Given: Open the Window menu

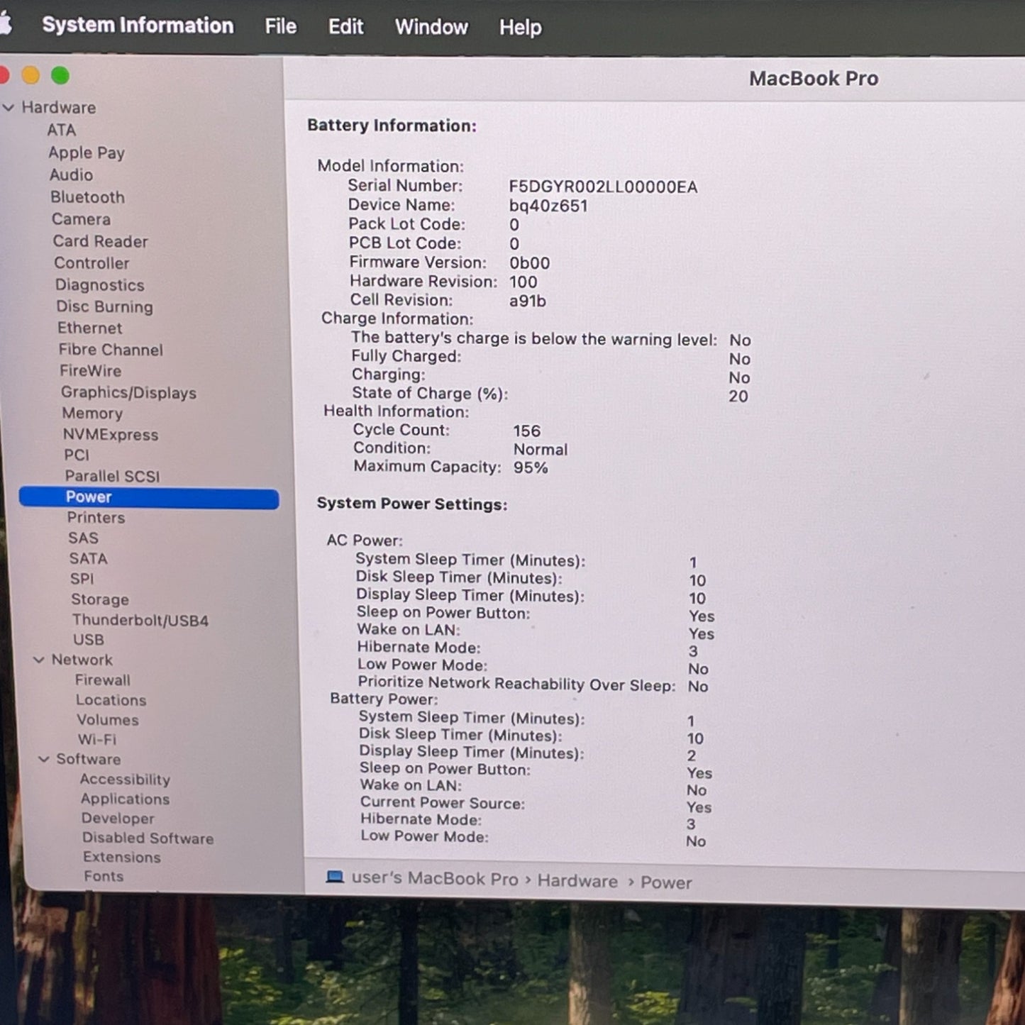Looking at the screenshot, I should (431, 27).
